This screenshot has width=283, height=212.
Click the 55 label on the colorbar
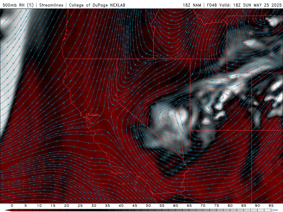point(162,206)
